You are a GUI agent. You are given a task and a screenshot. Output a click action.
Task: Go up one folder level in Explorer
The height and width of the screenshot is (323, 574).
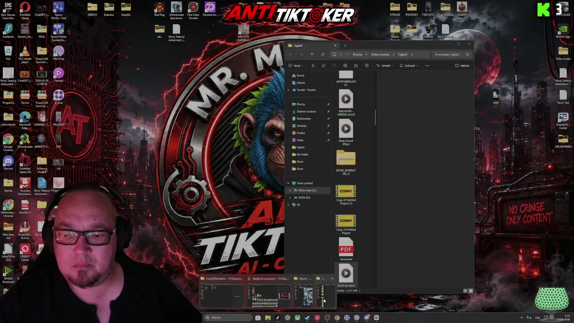pyautogui.click(x=312, y=54)
